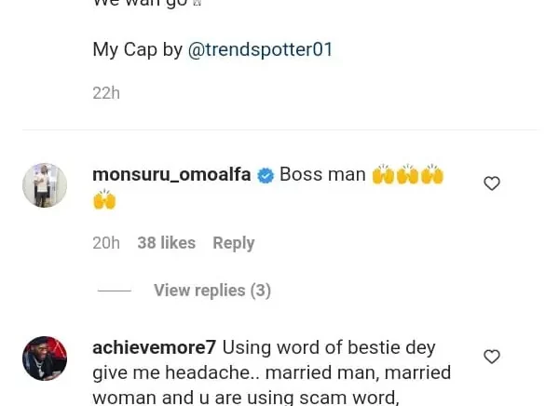
Task: Tap the three raised hands emojis after Boss man
Action: click(407, 175)
